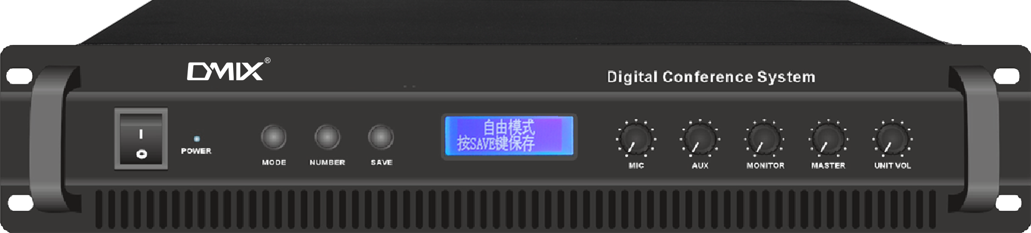Push the MODE button
Viewport: 1031px width, 233px height.
pos(274,137)
